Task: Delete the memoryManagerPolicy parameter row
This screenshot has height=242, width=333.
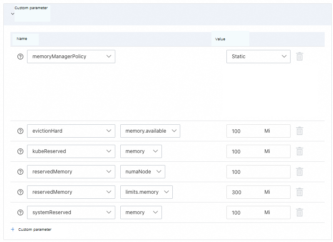Action: click(x=299, y=57)
